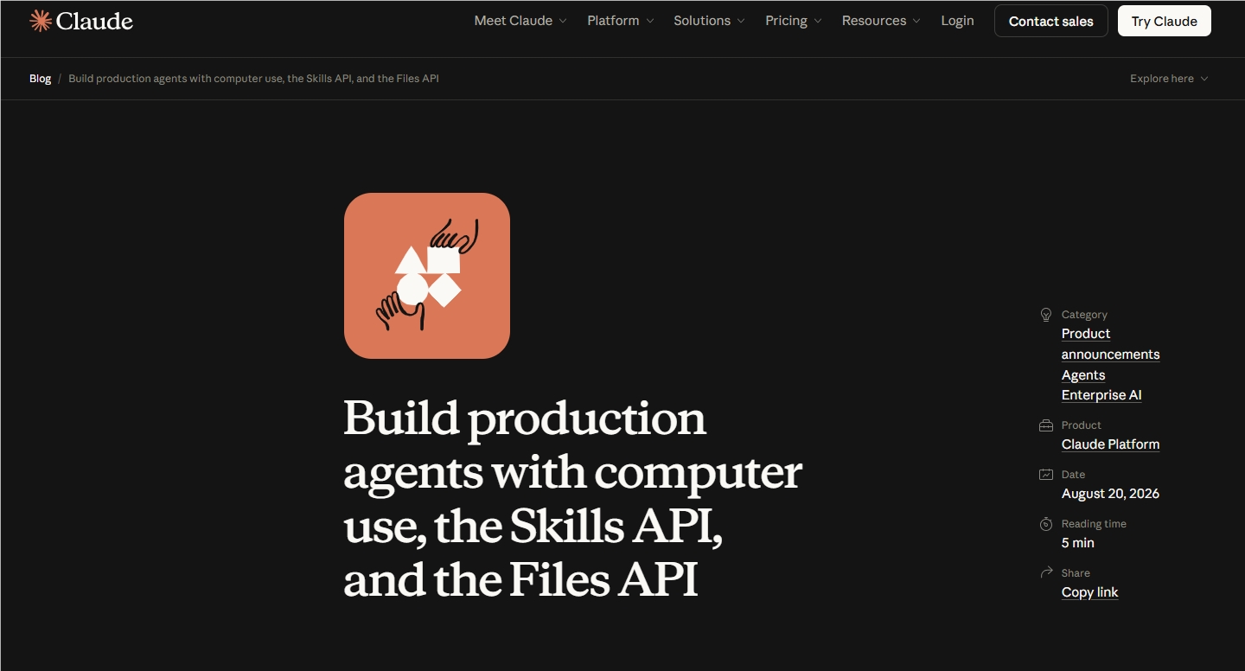Click the share arrow icon
The height and width of the screenshot is (671, 1245).
pos(1045,572)
